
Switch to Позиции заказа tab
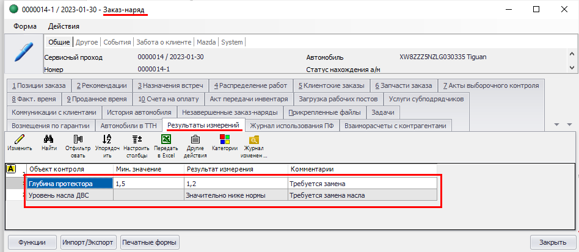38,85
